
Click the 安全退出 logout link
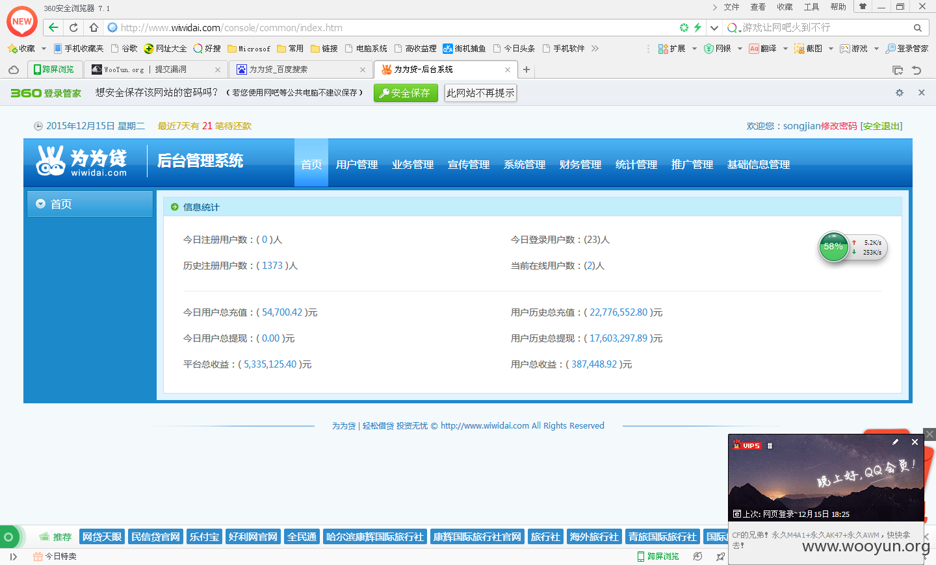[881, 126]
